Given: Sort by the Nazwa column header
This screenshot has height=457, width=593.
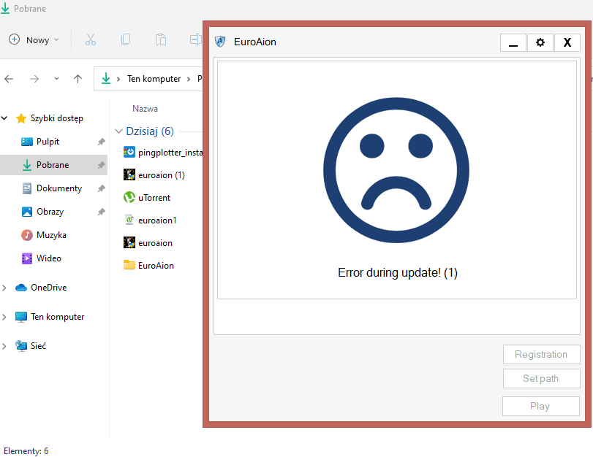Looking at the screenshot, I should [145, 108].
